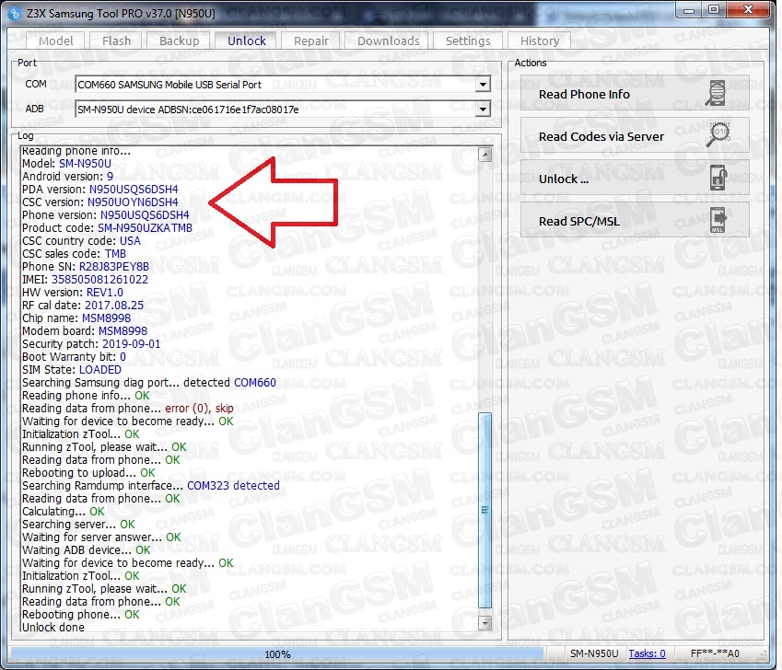
Task: Click Product code SM-N950UZKATMB line
Action: [x=107, y=228]
